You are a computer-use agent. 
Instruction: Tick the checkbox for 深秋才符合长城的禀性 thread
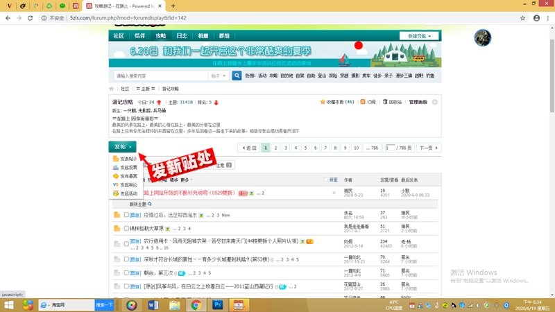click(x=126, y=259)
